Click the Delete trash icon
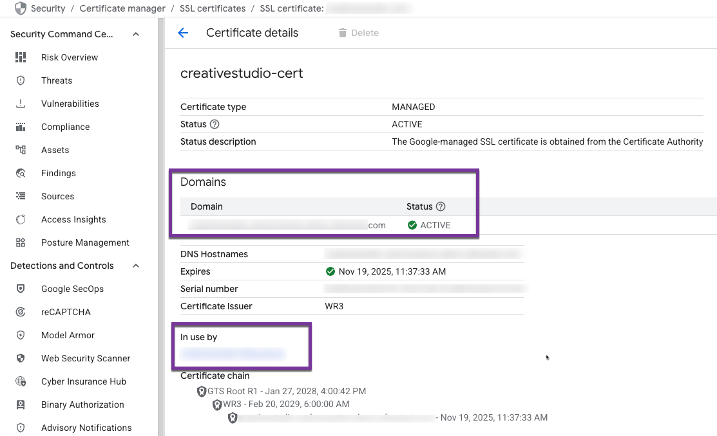Viewport: 717px width, 436px height. pos(343,33)
